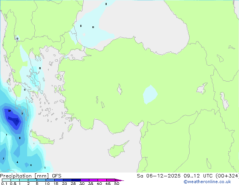Image resolution: width=239 pixels, height=185 pixels.
Task: Click the 30 to 35 mm purple swatch
Action: 85,180
